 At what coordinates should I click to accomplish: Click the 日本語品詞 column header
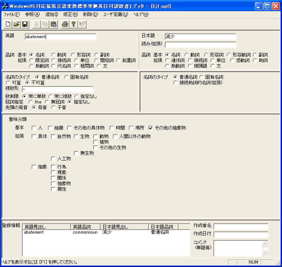coord(164,227)
